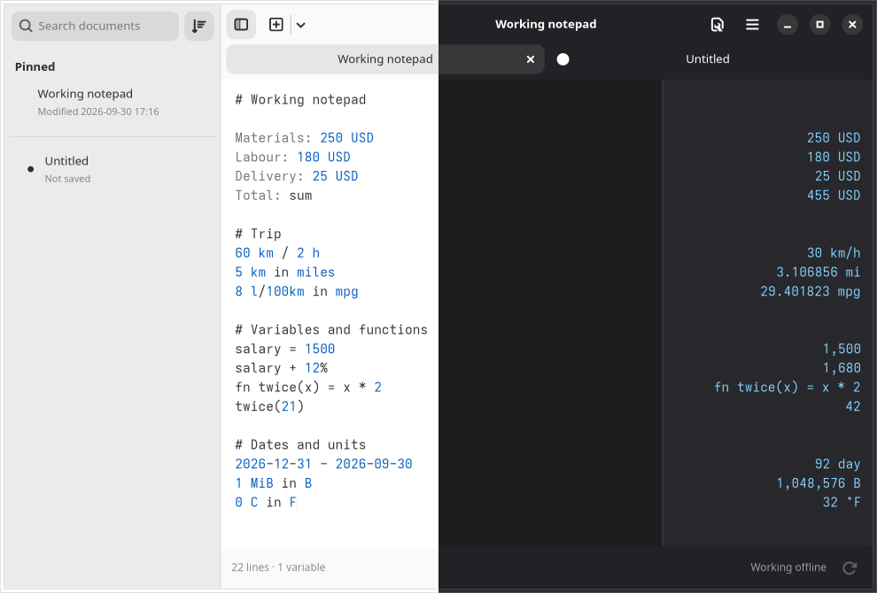The height and width of the screenshot is (593, 877).
Task: Toggle the sidebar panel button
Action: coord(241,25)
